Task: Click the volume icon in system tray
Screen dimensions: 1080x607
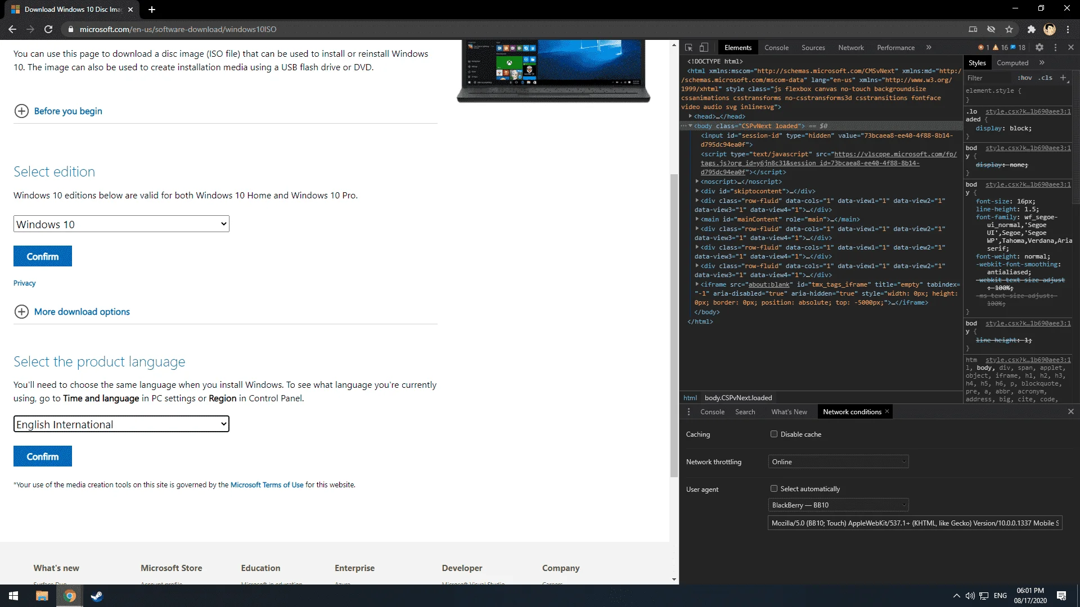Action: (970, 596)
